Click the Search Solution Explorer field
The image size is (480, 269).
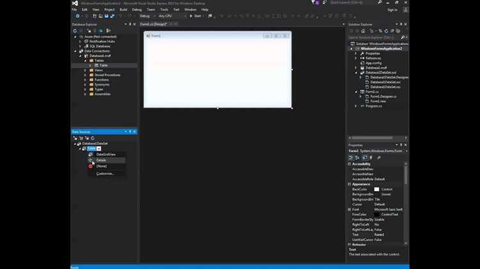pyautogui.click(x=374, y=38)
